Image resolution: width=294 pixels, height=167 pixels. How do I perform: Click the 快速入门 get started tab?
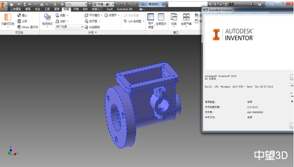(x=97, y=9)
